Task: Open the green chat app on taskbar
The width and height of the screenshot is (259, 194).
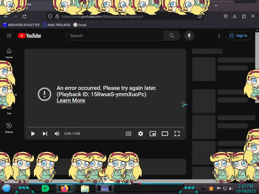Action: coord(45,188)
